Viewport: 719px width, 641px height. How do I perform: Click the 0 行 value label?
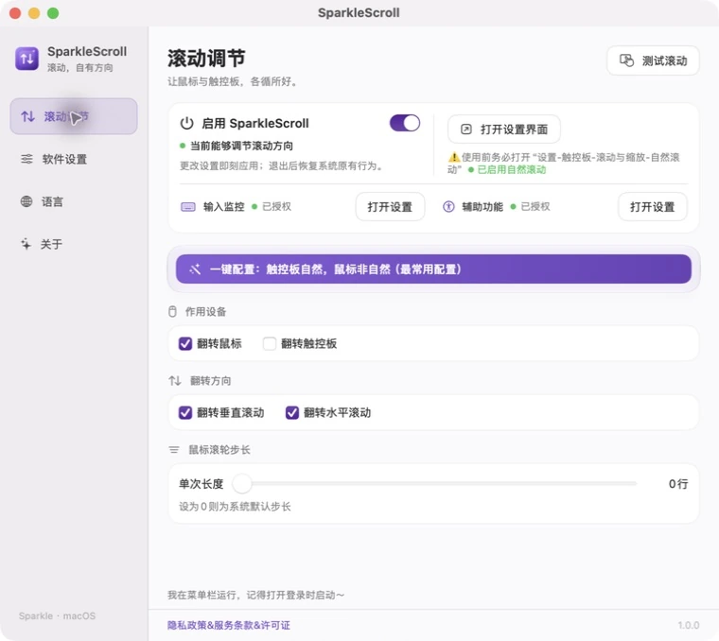[x=678, y=484]
